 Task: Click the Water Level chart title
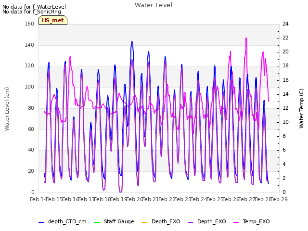(154, 5)
